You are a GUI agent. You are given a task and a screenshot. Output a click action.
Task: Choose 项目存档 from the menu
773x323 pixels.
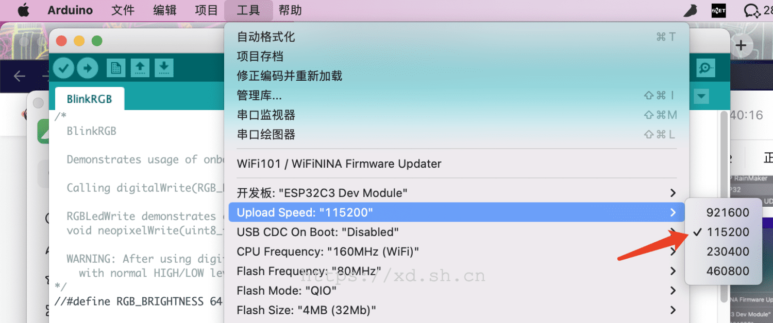pos(457,57)
